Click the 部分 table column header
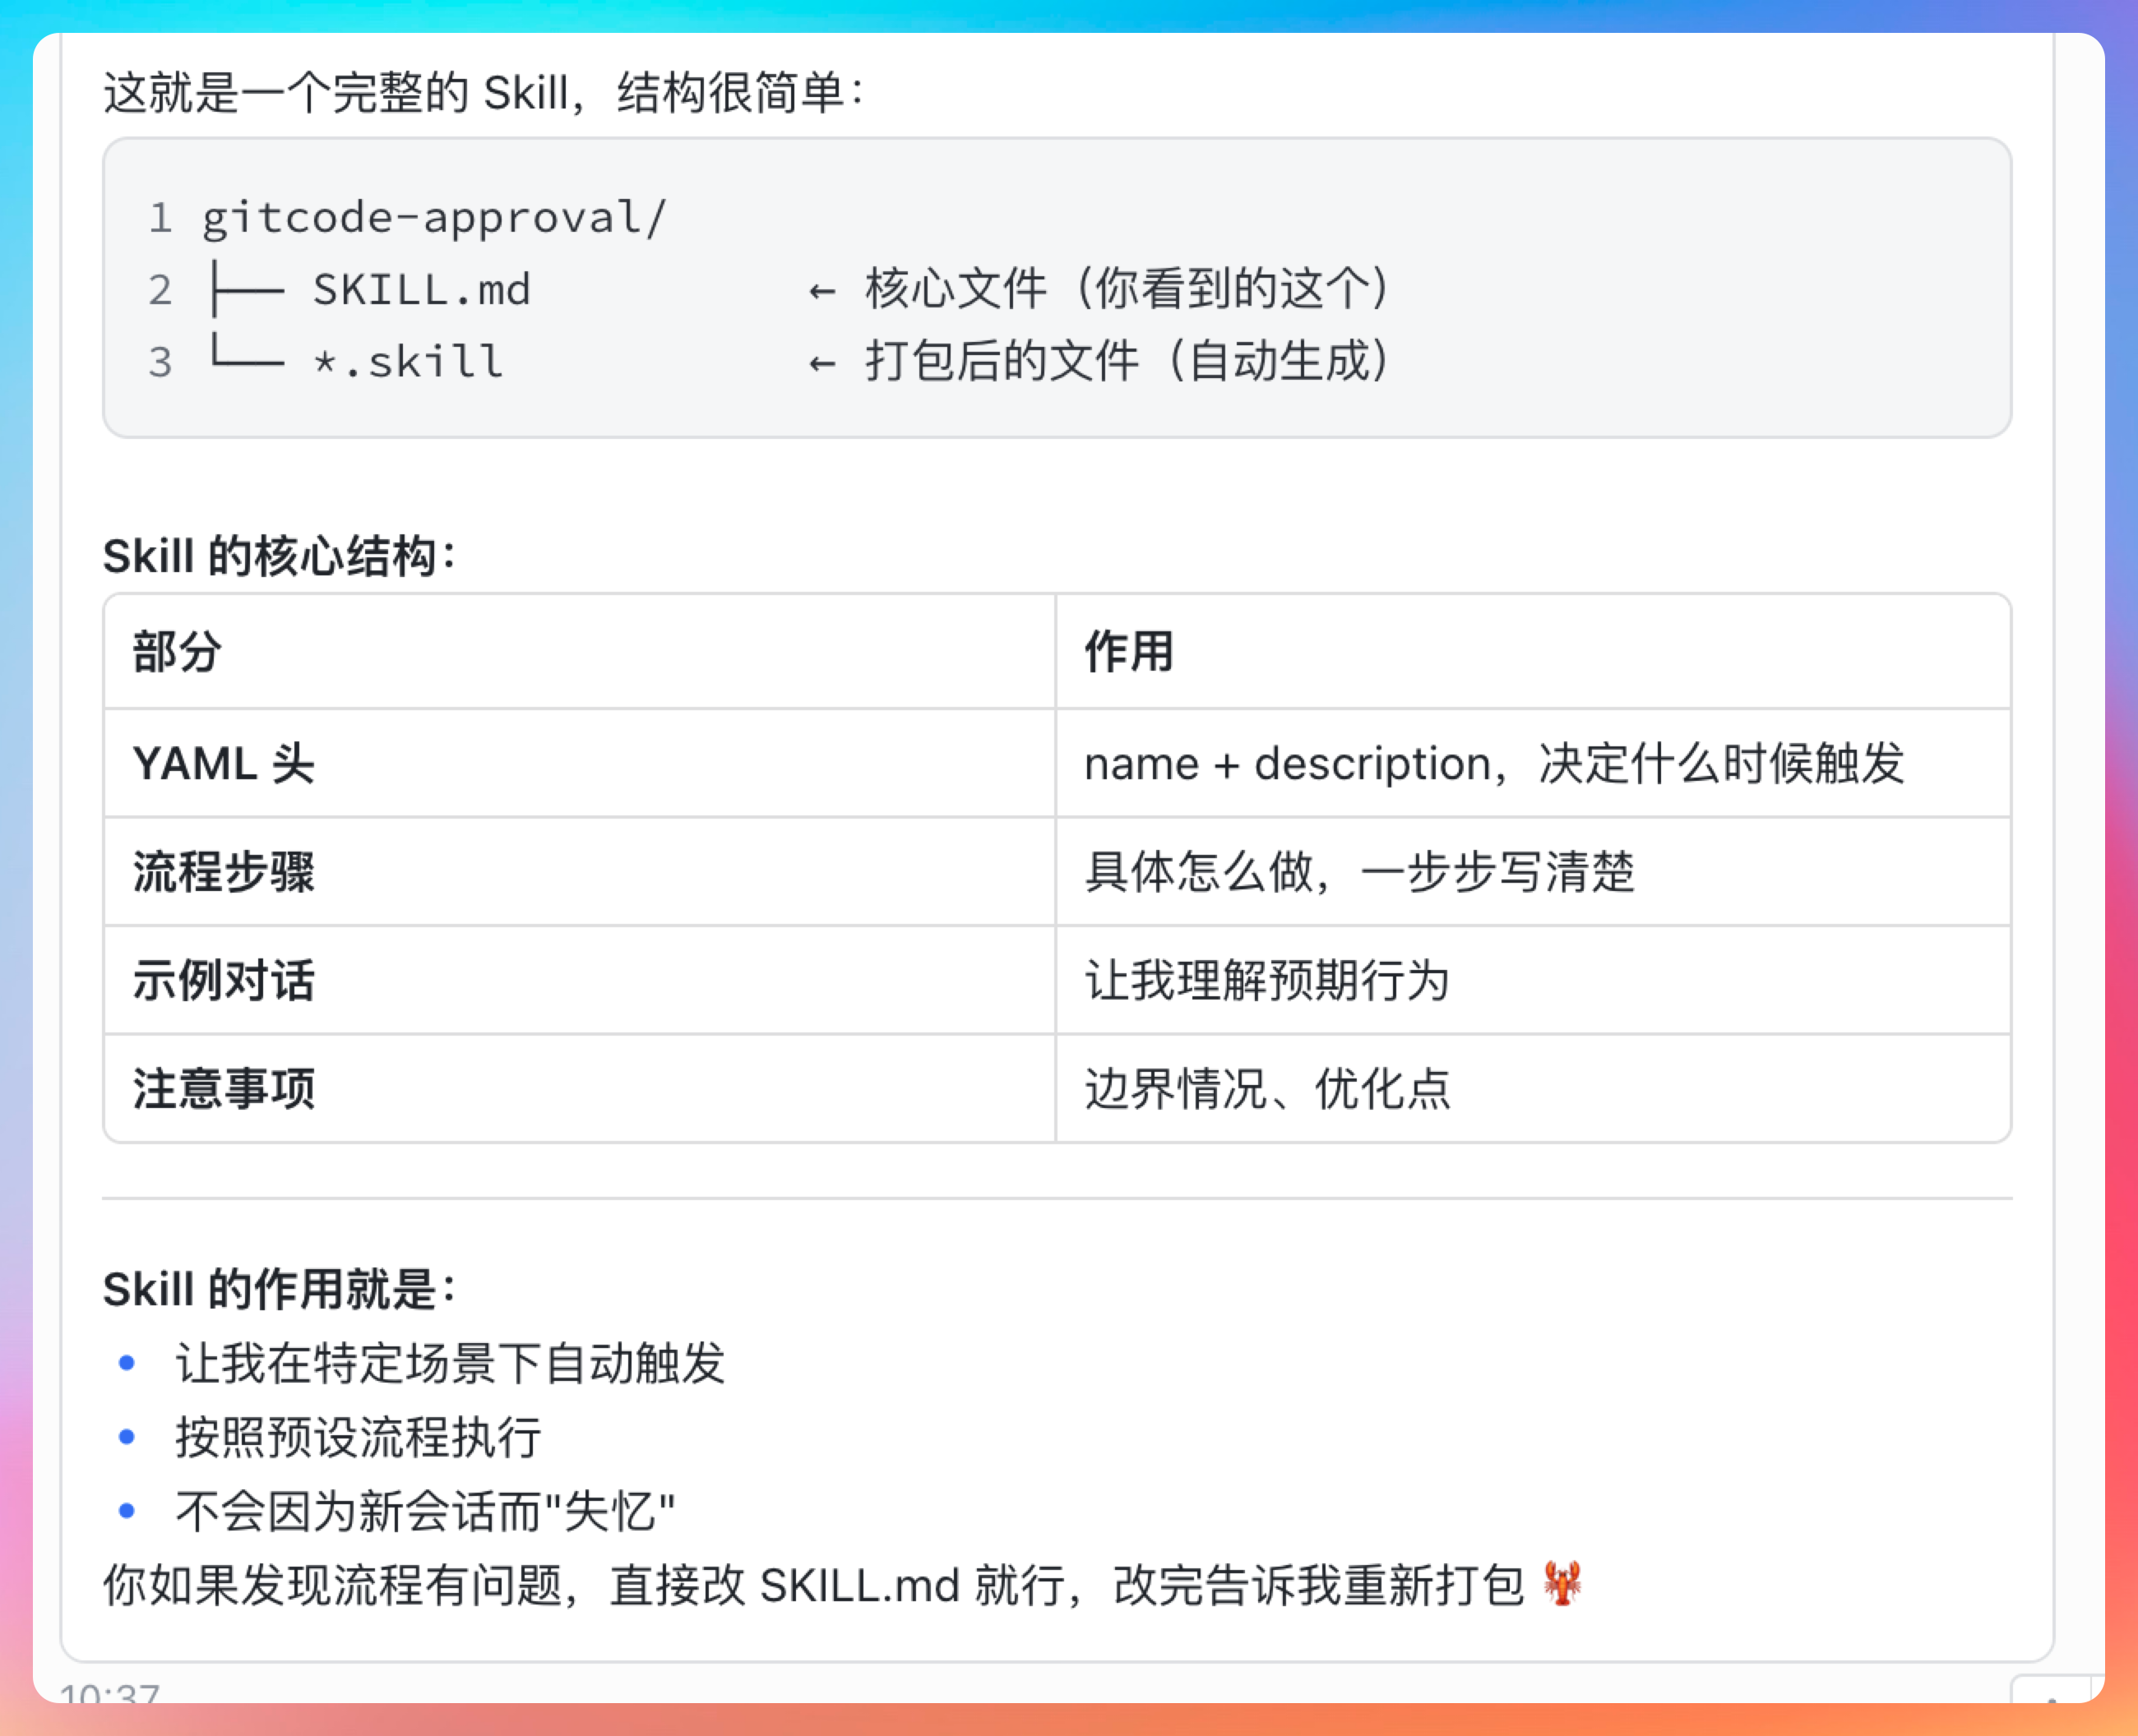 click(x=177, y=652)
